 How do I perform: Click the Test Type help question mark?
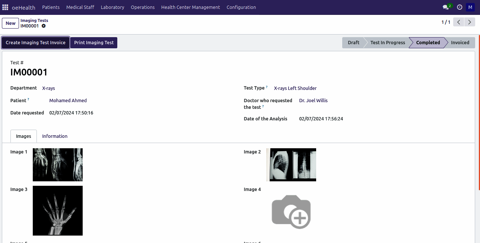coord(267,87)
